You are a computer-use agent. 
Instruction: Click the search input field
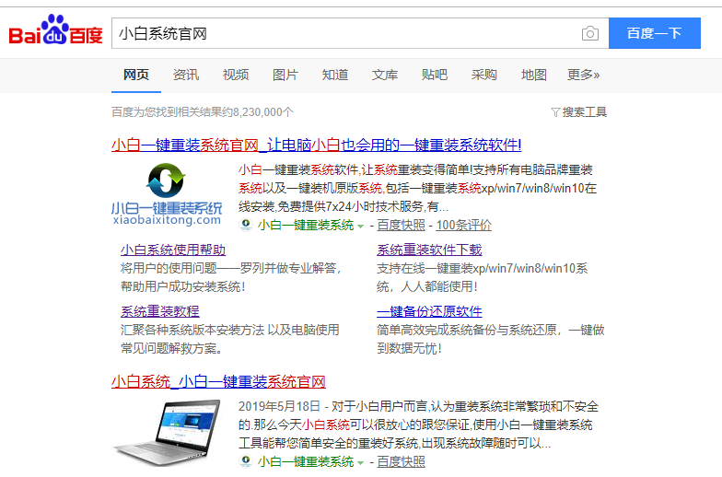pyautogui.click(x=341, y=34)
